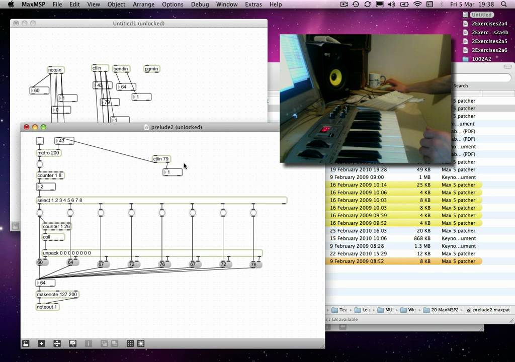Click the Finder search field
This screenshot has height=362, width=515.
coord(482,78)
